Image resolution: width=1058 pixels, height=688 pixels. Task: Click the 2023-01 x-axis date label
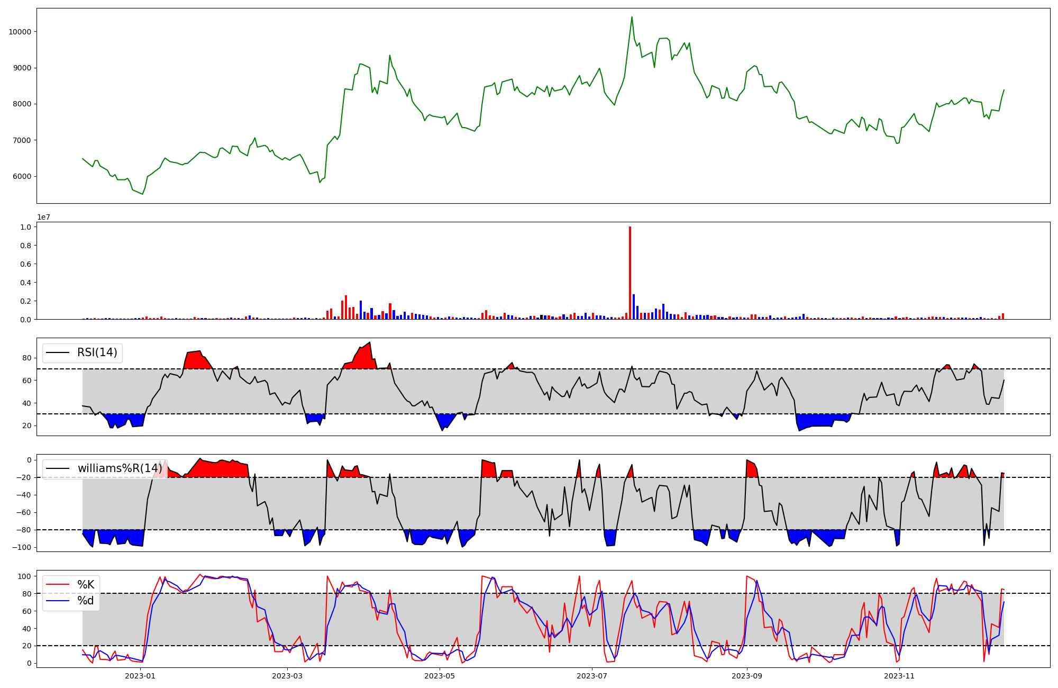click(140, 676)
